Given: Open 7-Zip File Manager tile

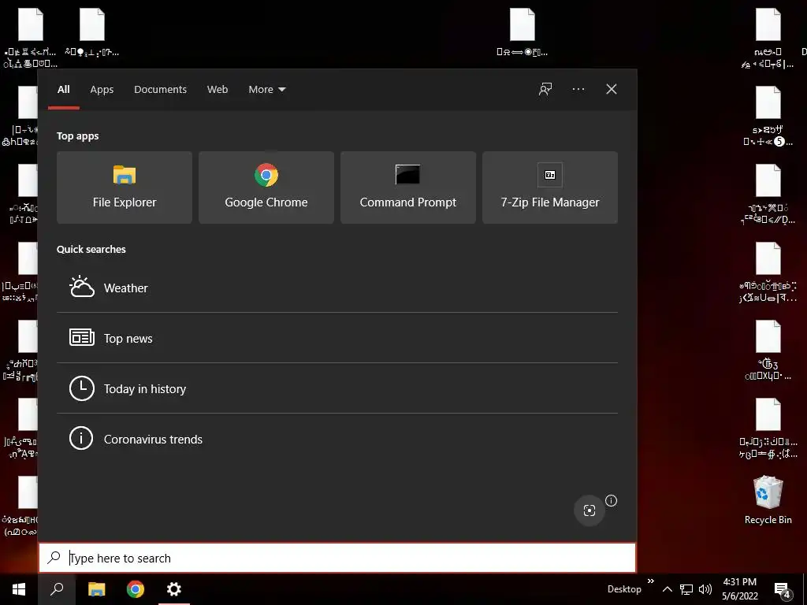Looking at the screenshot, I should pos(549,187).
